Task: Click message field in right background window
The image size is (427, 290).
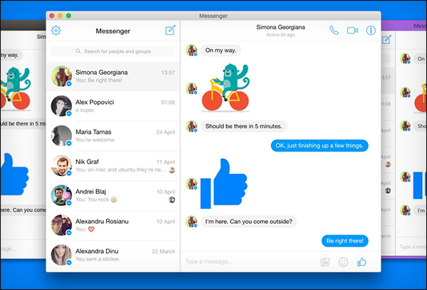Action: pyautogui.click(x=411, y=247)
